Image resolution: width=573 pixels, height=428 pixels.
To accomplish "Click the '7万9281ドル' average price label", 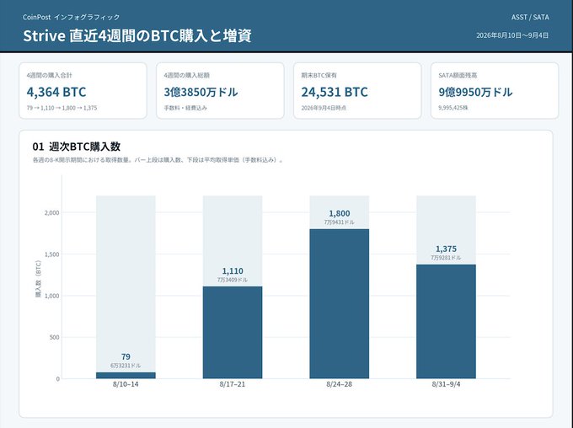I will coord(446,258).
